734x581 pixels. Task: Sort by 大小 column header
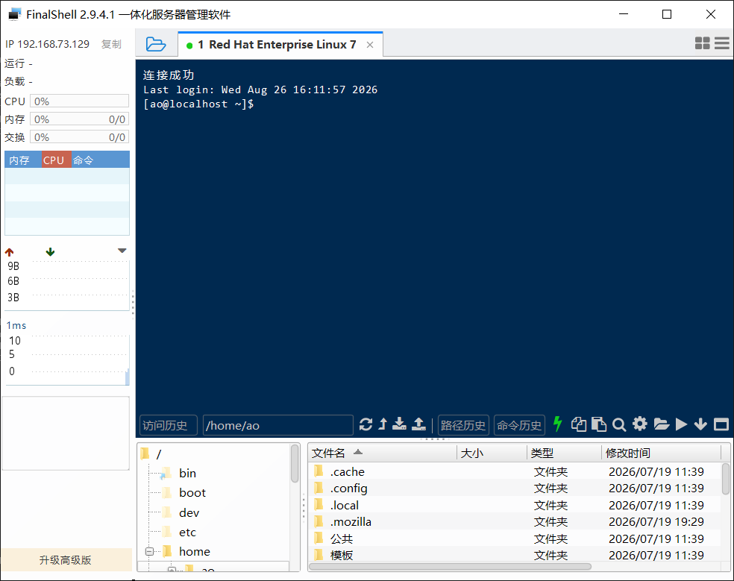pyautogui.click(x=492, y=453)
